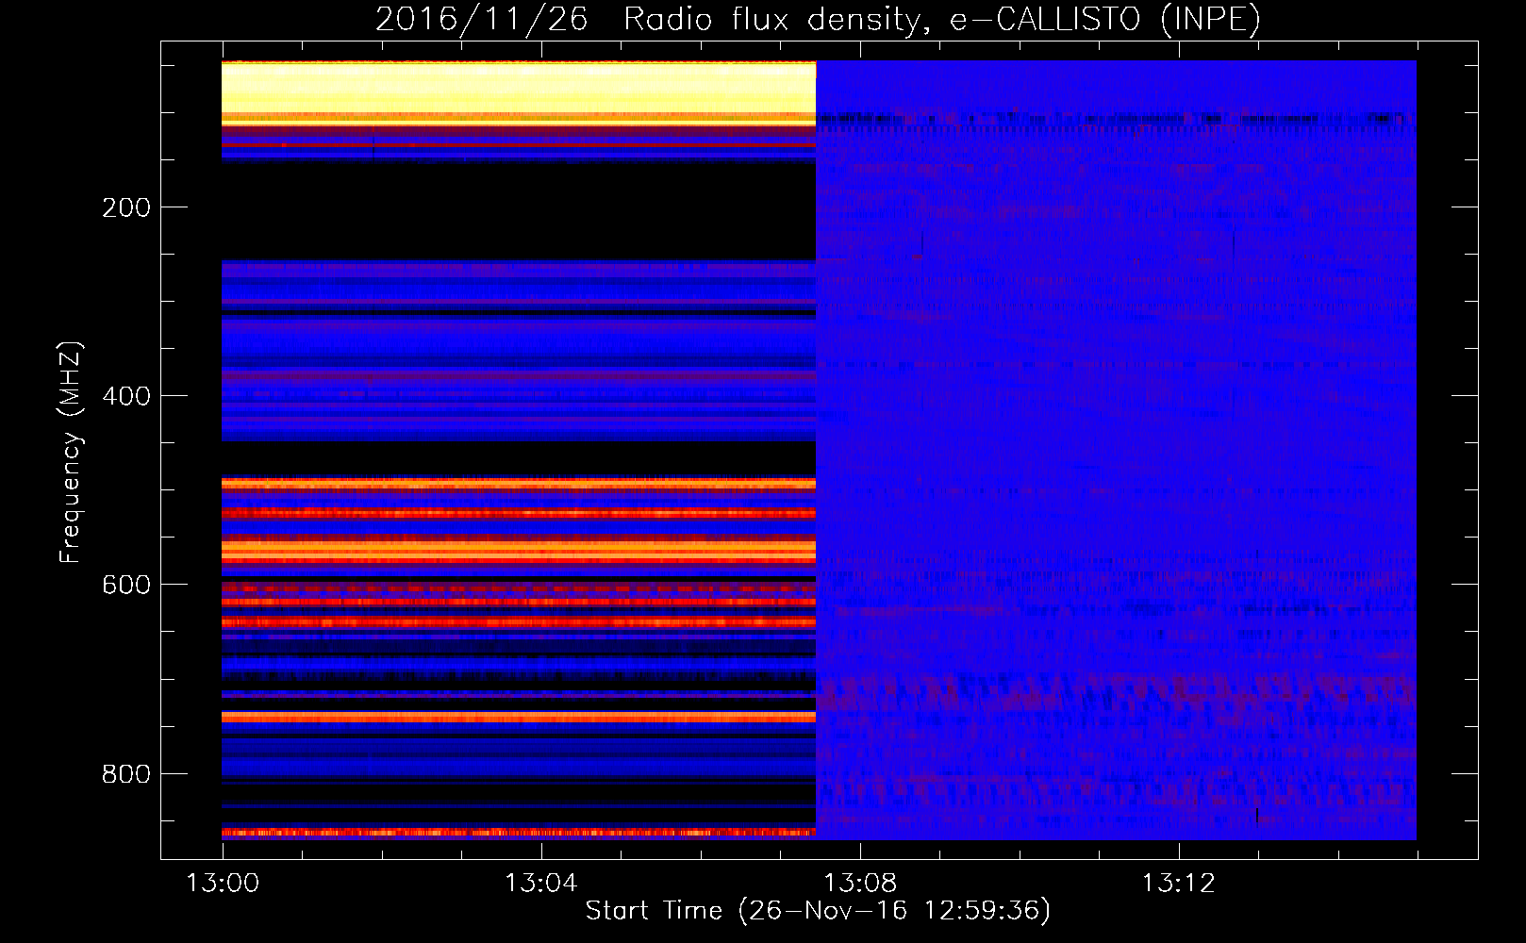Click the solid blue region of the spectrogram

point(1116,451)
